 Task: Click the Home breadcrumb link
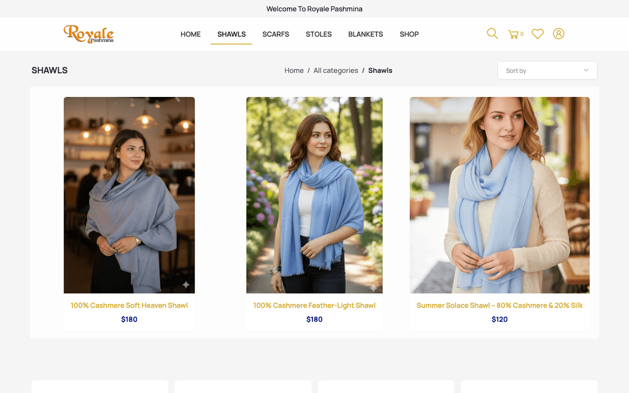tap(294, 70)
